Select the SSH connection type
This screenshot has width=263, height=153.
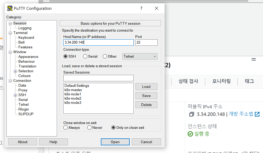(x=65, y=56)
